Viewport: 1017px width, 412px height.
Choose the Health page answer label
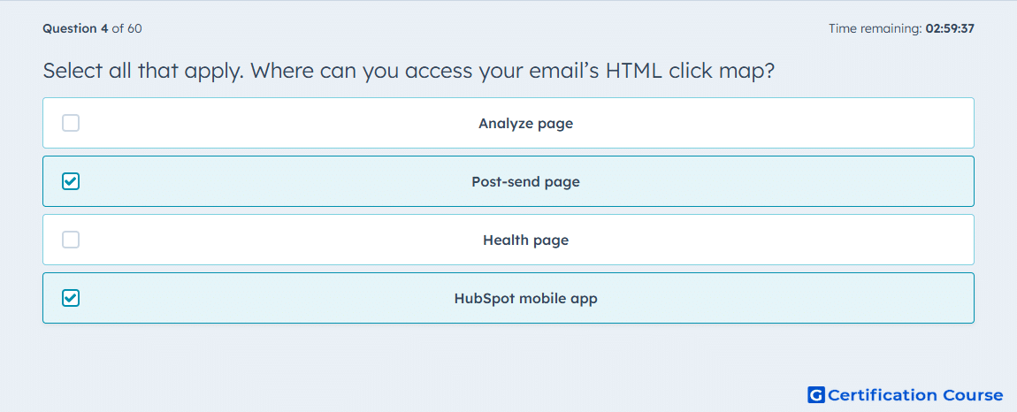525,240
